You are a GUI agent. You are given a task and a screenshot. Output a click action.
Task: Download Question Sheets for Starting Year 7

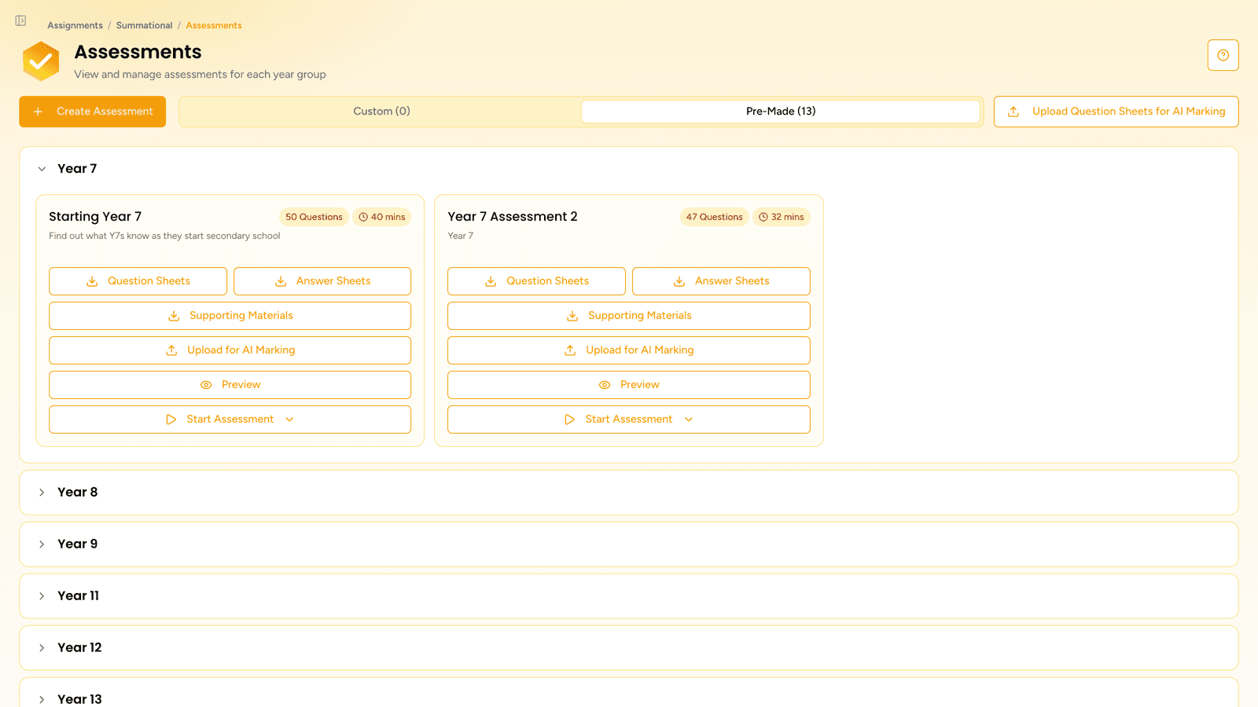pos(138,281)
